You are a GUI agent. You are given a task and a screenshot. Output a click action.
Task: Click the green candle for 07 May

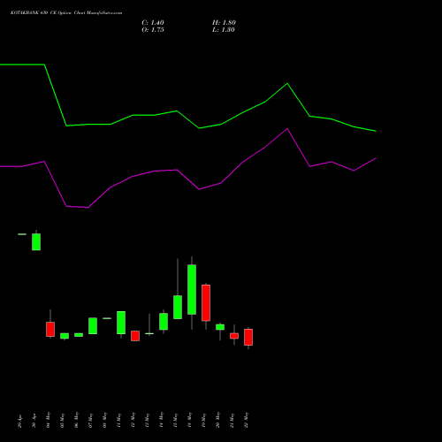click(93, 326)
